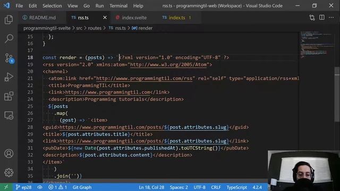Viewport: 340px width, 191px height.
Task: Click the synchronize changes cloud icon
Action: (40, 187)
